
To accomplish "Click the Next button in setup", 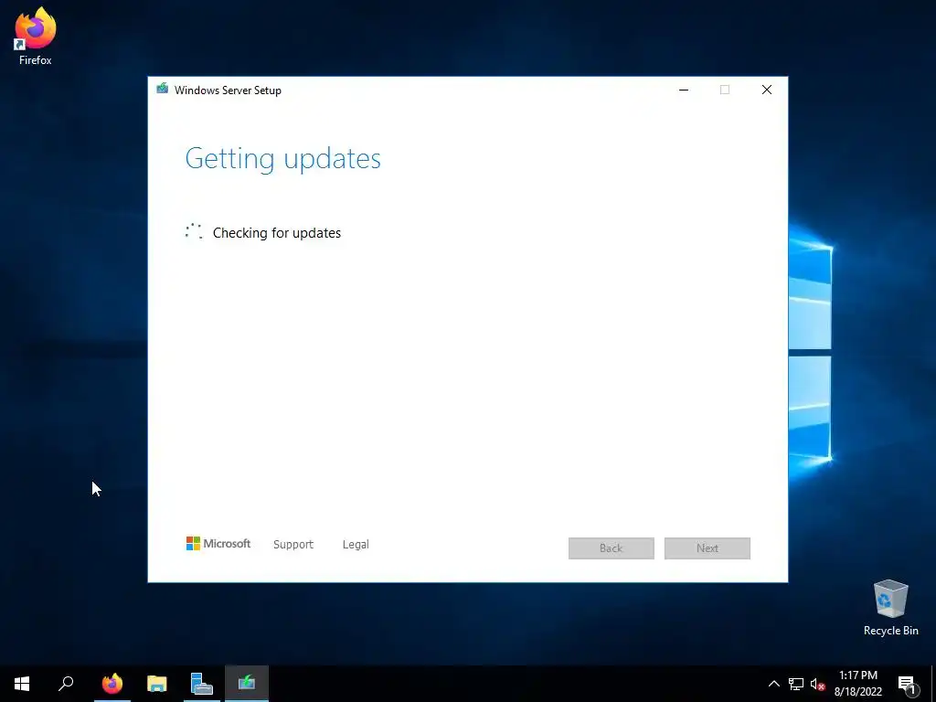I will pos(707,548).
